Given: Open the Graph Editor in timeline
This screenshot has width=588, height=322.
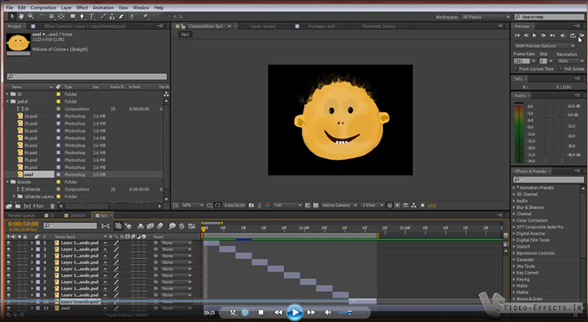Looking at the screenshot, I should coord(192,226).
